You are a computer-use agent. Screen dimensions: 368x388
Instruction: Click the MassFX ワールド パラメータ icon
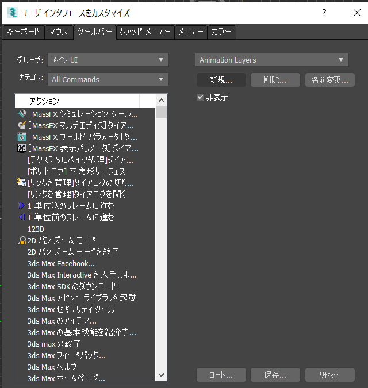(22, 137)
